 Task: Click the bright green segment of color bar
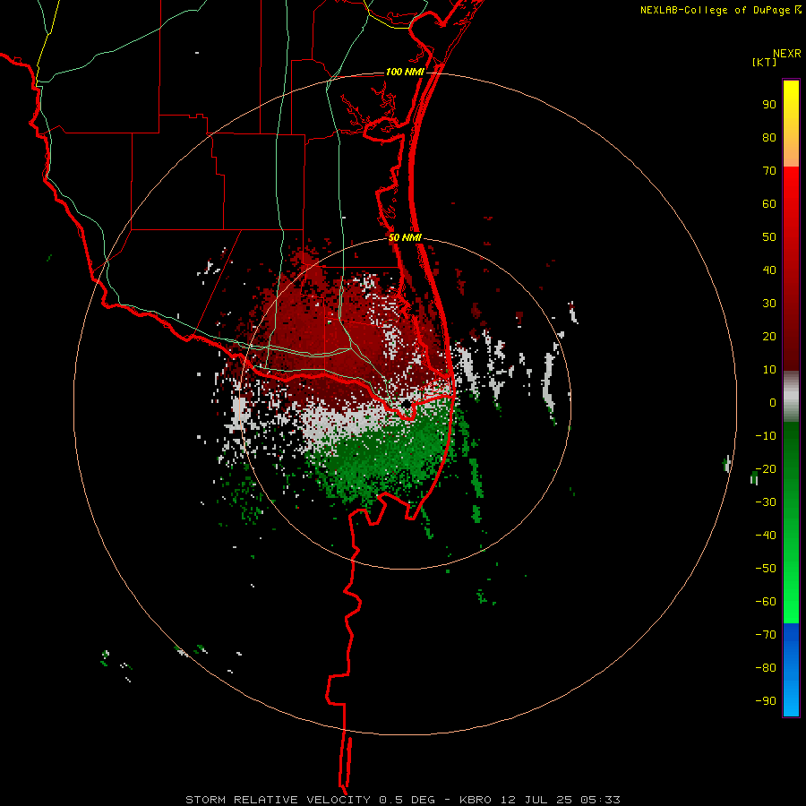click(791, 576)
